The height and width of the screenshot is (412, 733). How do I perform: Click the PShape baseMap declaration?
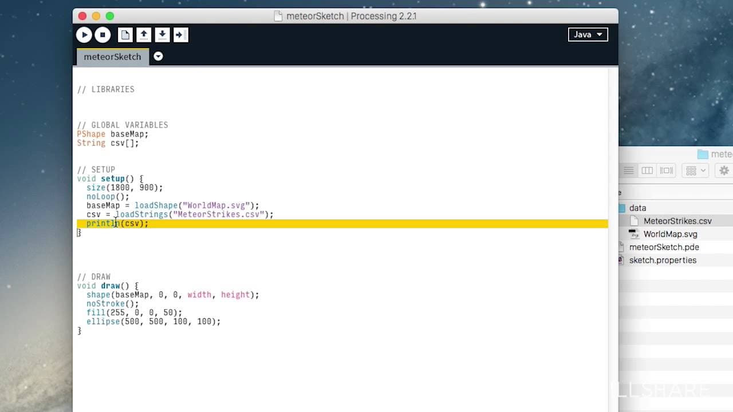[x=113, y=134]
